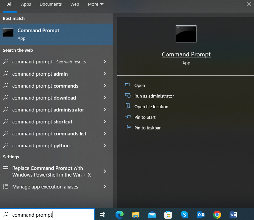Screen dimensions: 254x220
Task: Click the Open file location folder icon
Action: click(x=128, y=106)
